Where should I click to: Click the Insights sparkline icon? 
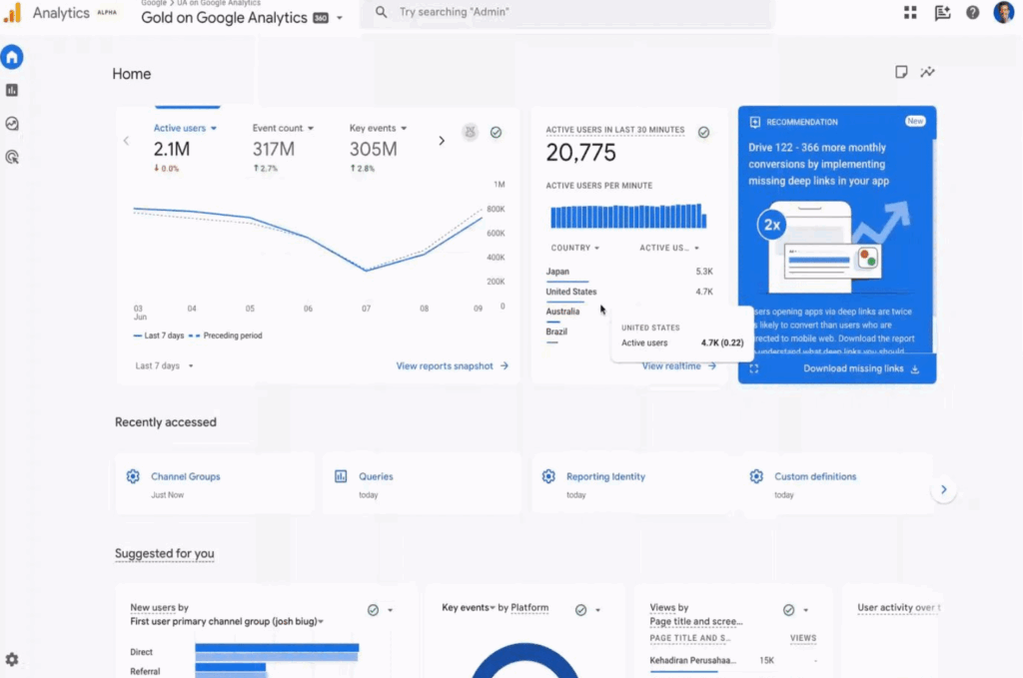pos(928,72)
